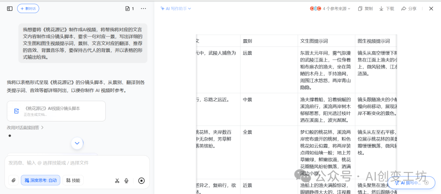Close the document preview panel
Image resolution: width=441 pixels, height=194 pixels.
431,9
